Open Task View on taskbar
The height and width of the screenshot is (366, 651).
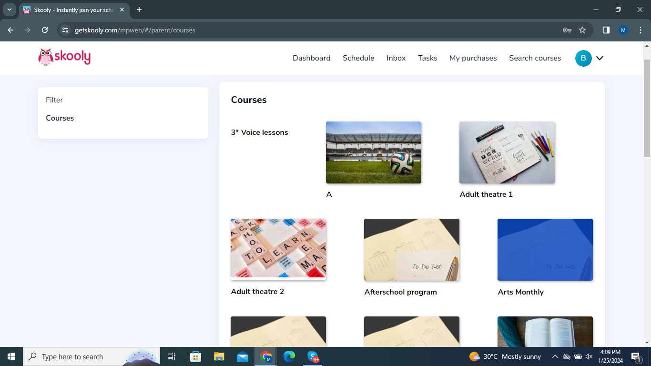click(x=172, y=356)
